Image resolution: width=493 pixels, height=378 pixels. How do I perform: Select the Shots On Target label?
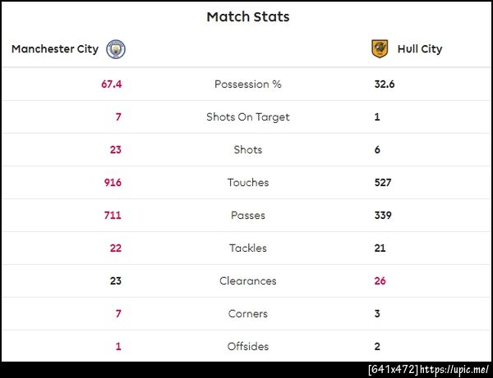coord(247,117)
